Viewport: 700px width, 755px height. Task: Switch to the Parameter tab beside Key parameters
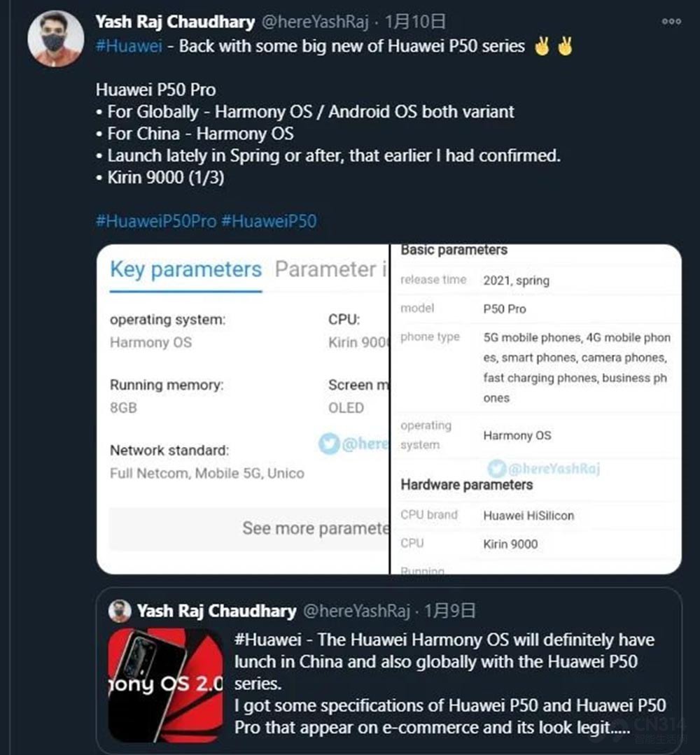tap(331, 269)
